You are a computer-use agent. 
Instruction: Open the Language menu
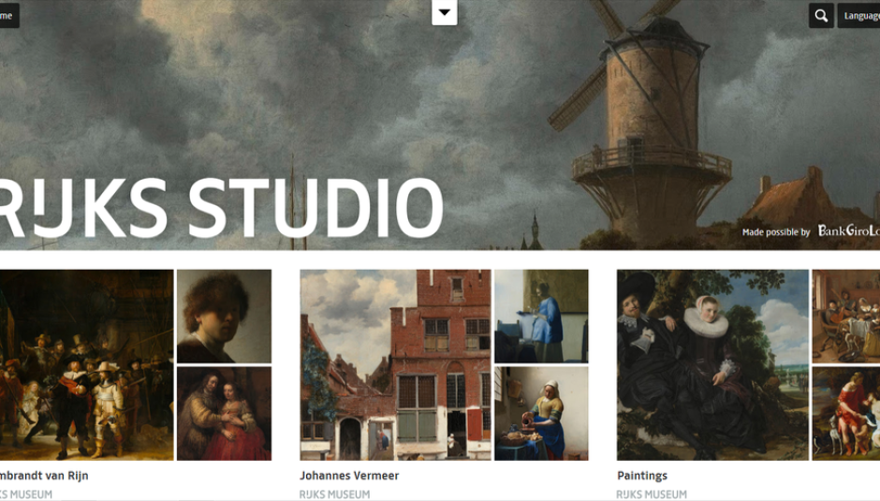pos(858,16)
